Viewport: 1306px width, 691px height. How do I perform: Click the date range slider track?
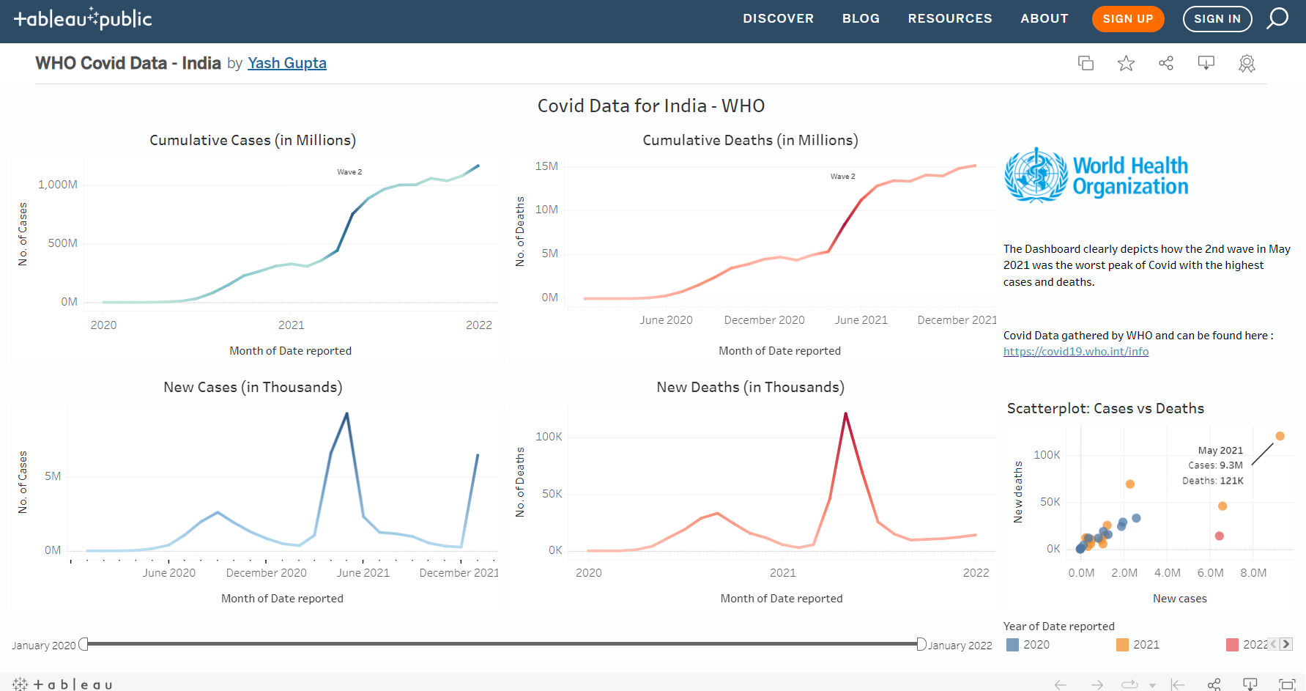click(502, 644)
